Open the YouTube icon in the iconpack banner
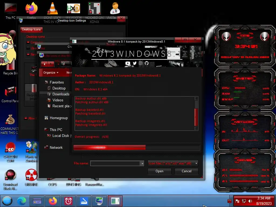The height and width of the screenshot is (207, 276). [128, 63]
